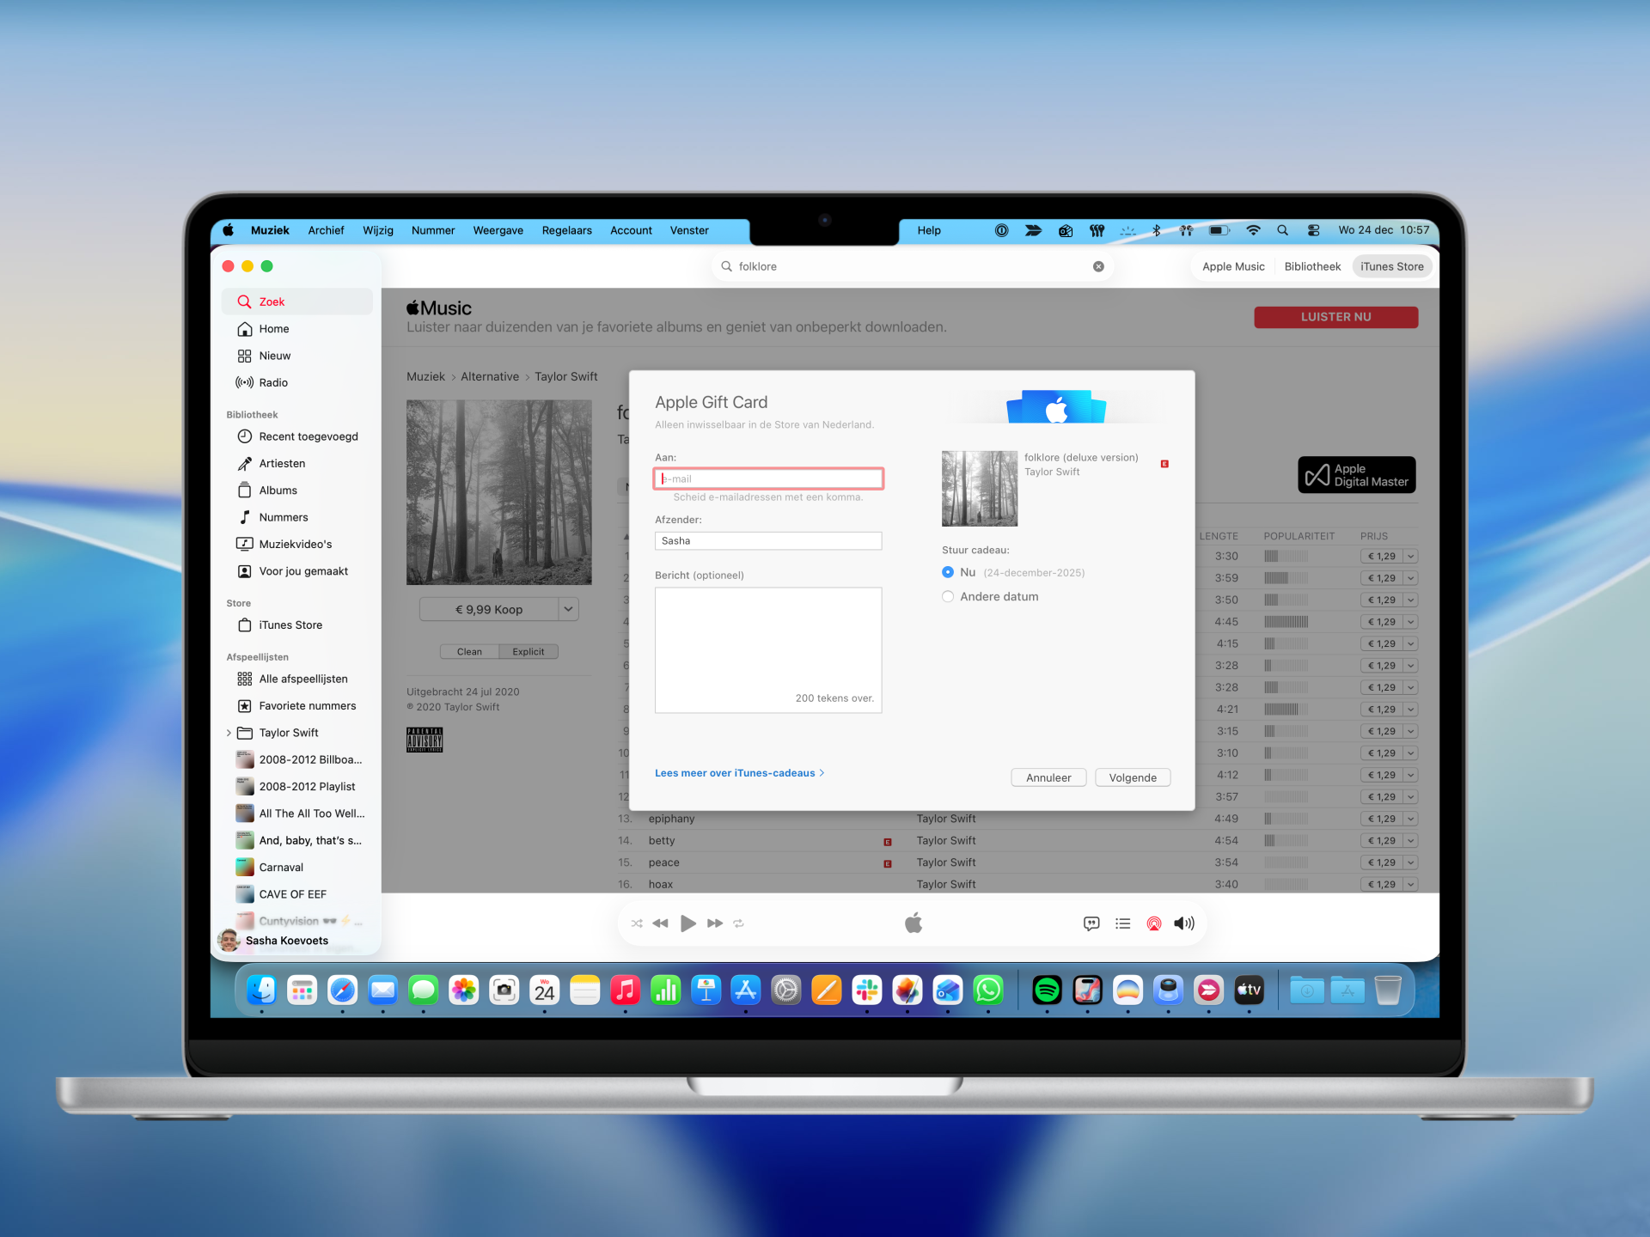Viewport: 1650px width, 1237px height.
Task: Open price dropdown for the hoax track
Action: coord(1411,885)
